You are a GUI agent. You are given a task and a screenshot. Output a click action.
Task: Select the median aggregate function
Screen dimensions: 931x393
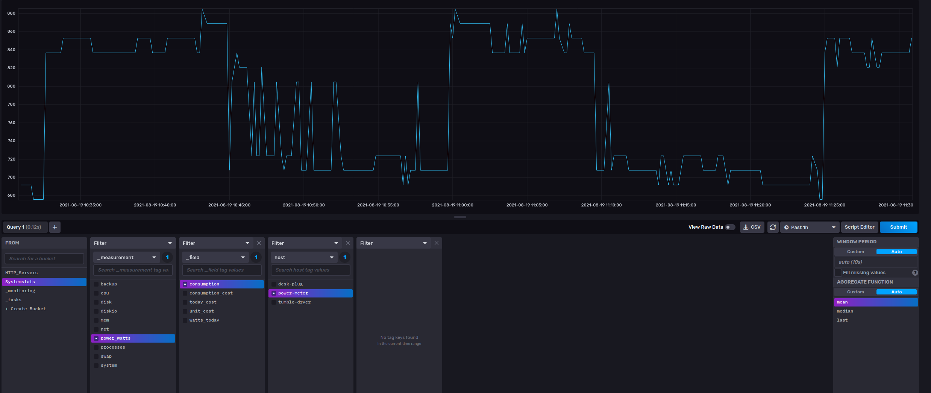876,311
